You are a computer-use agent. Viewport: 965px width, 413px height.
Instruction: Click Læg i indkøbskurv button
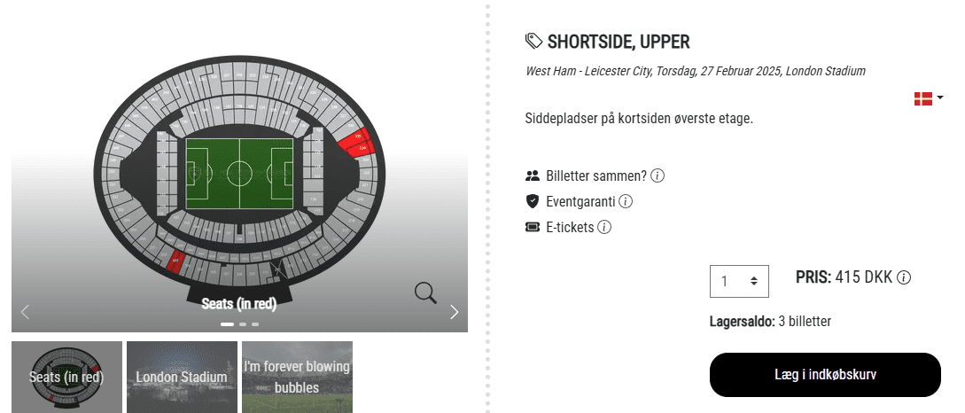pyautogui.click(x=825, y=374)
